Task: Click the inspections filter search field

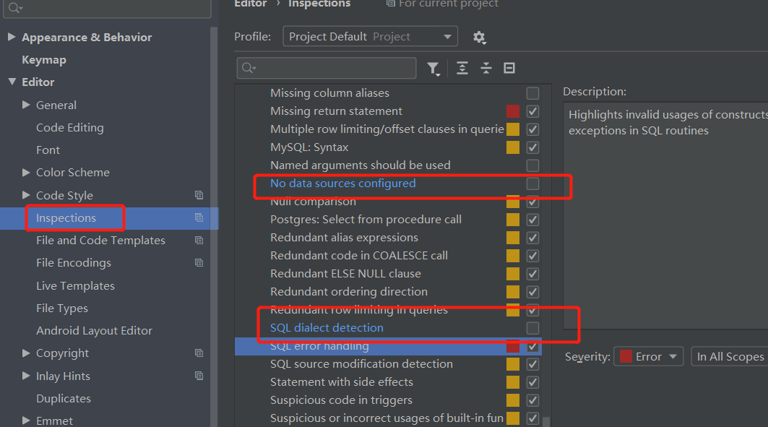Action: [327, 68]
